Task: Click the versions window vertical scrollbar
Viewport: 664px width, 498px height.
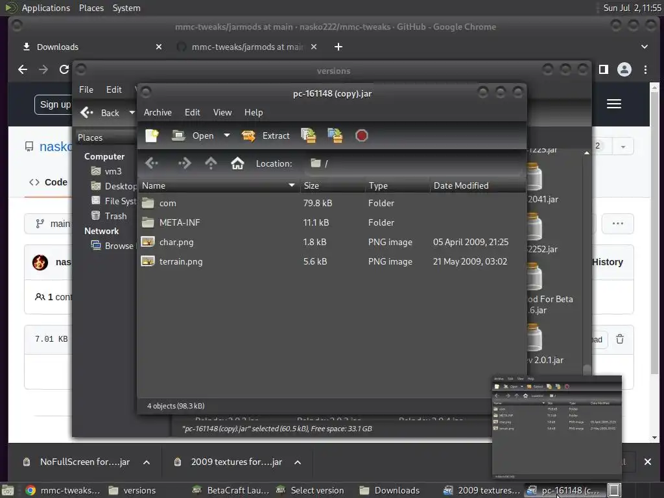Action: (x=586, y=263)
